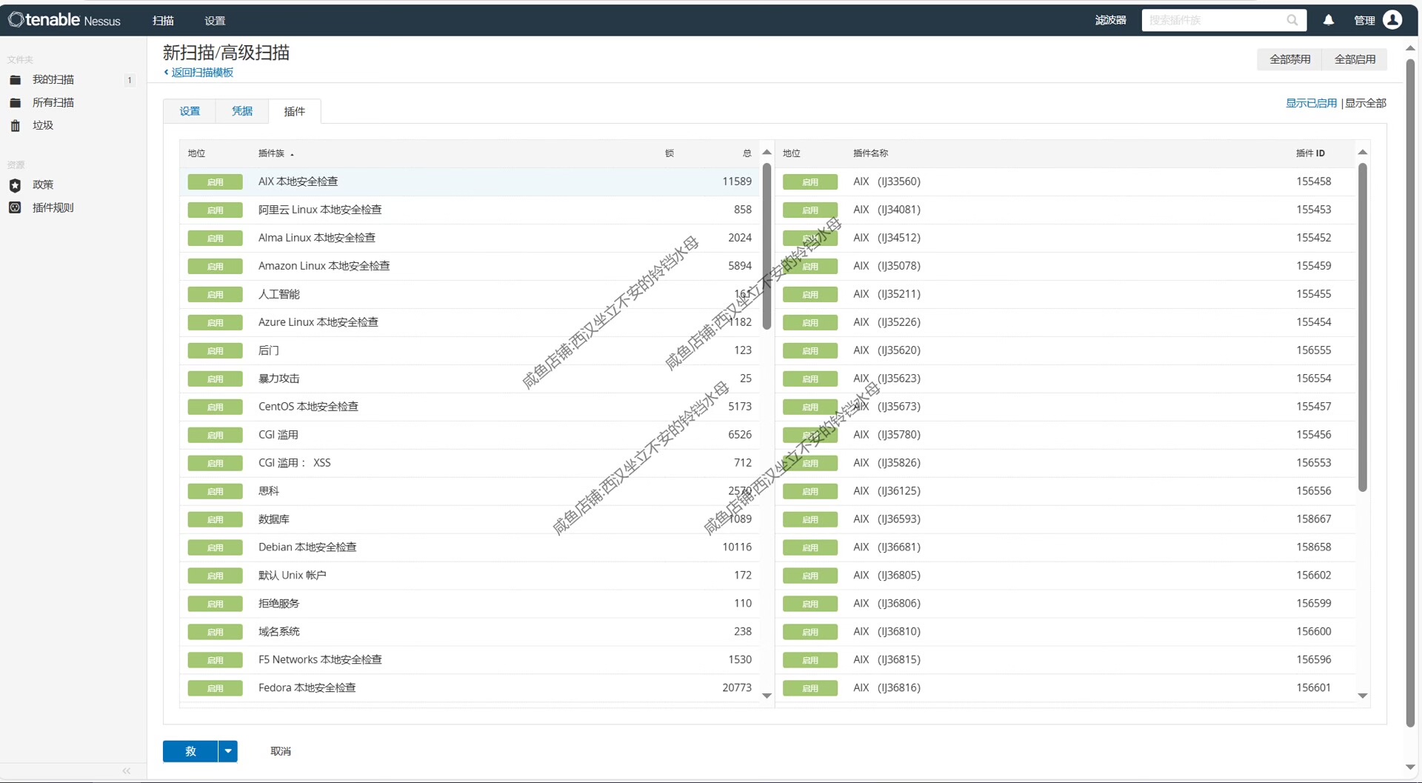Open the 设置 top menu

[215, 21]
